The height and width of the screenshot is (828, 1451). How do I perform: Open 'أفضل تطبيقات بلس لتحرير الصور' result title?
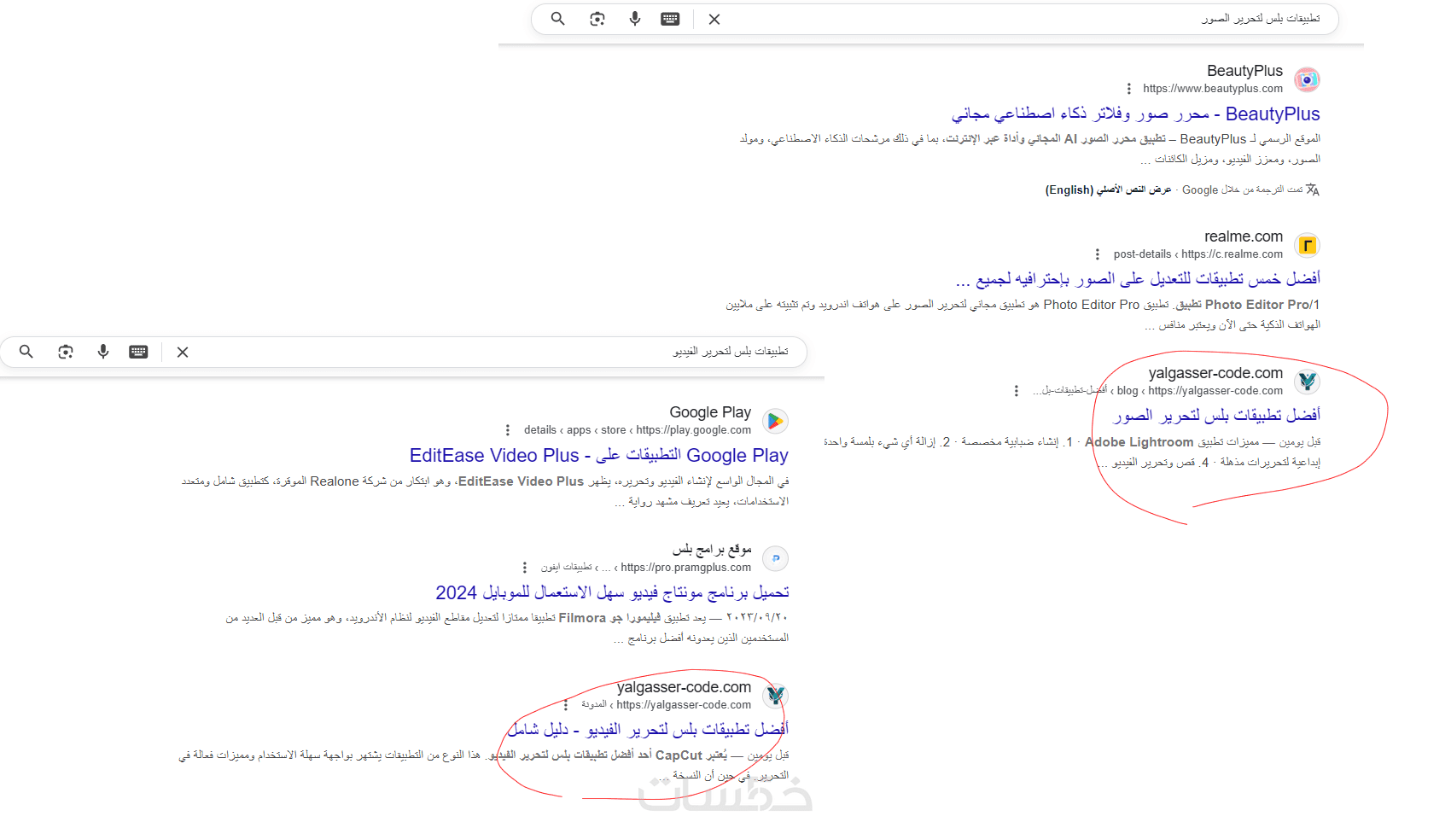point(1216,415)
